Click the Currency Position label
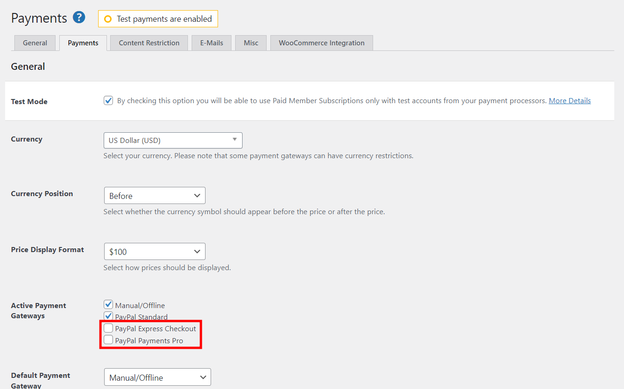Viewport: 624px width, 389px height. (x=42, y=194)
